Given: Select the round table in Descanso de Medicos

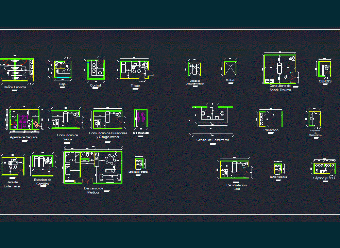Looking at the screenshot, I should coord(111,159).
